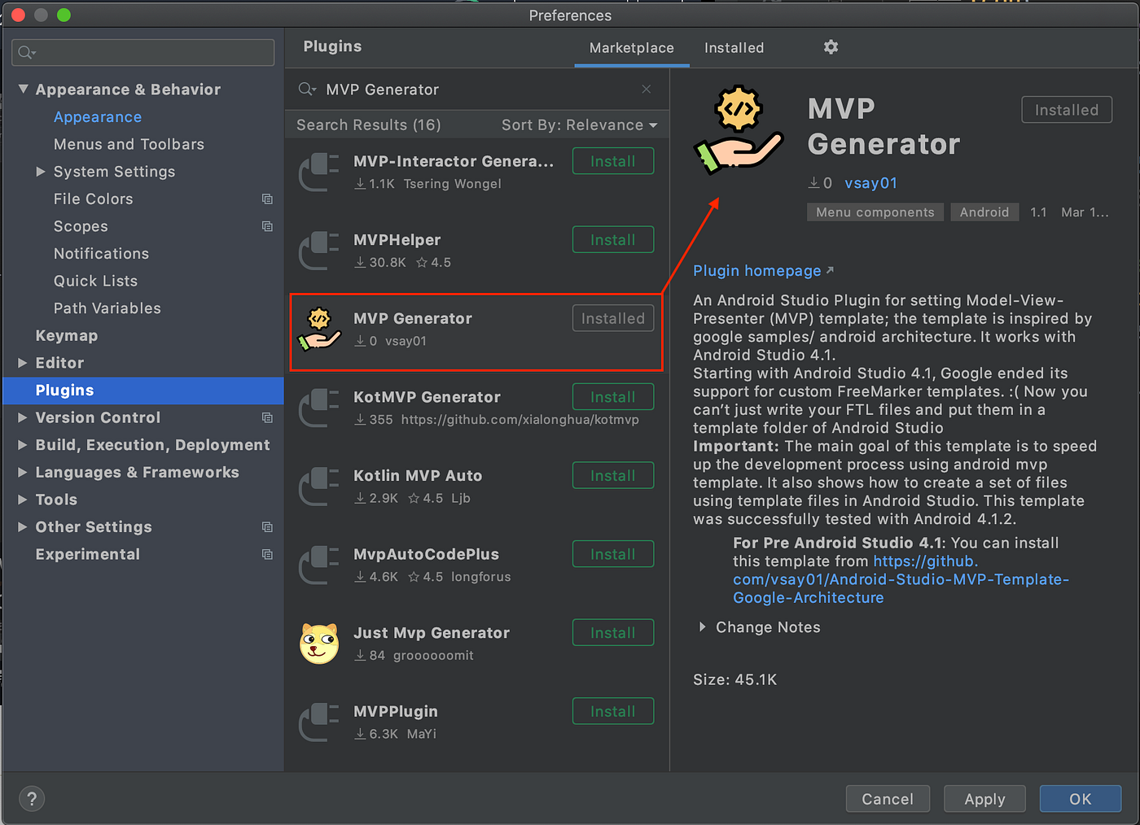Click project-level icon next to Version Control

tap(267, 417)
